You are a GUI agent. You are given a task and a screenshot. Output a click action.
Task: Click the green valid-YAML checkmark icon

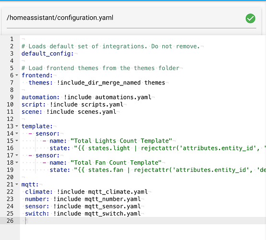pyautogui.click(x=250, y=18)
